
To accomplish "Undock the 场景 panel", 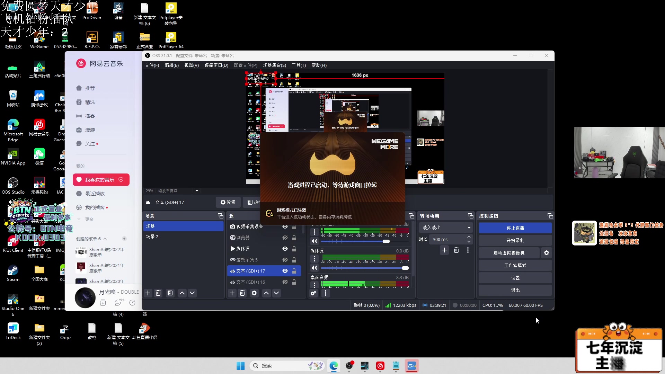I will [x=220, y=216].
